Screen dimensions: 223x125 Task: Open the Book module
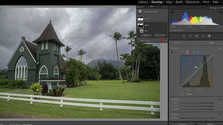pyautogui.click(x=179, y=2)
